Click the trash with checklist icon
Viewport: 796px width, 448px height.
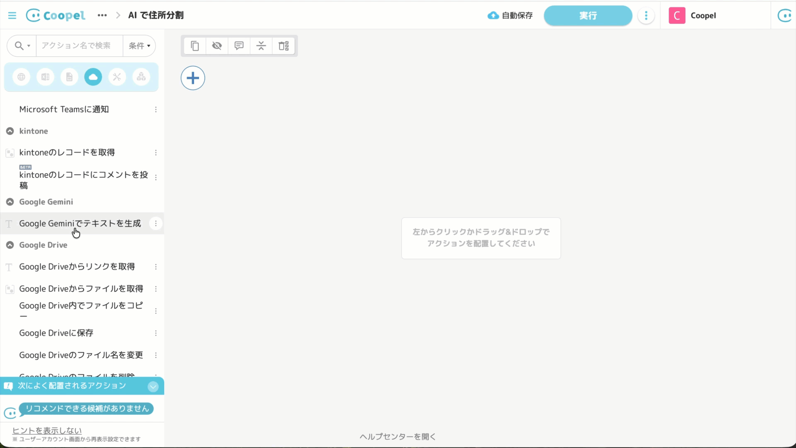click(x=284, y=46)
